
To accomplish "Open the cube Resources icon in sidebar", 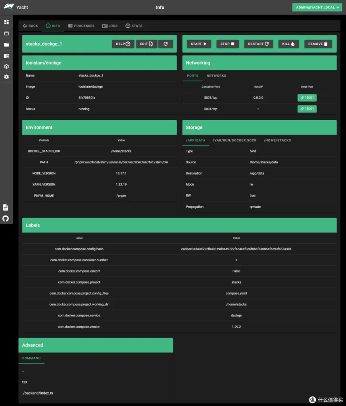I will pyautogui.click(x=6, y=66).
